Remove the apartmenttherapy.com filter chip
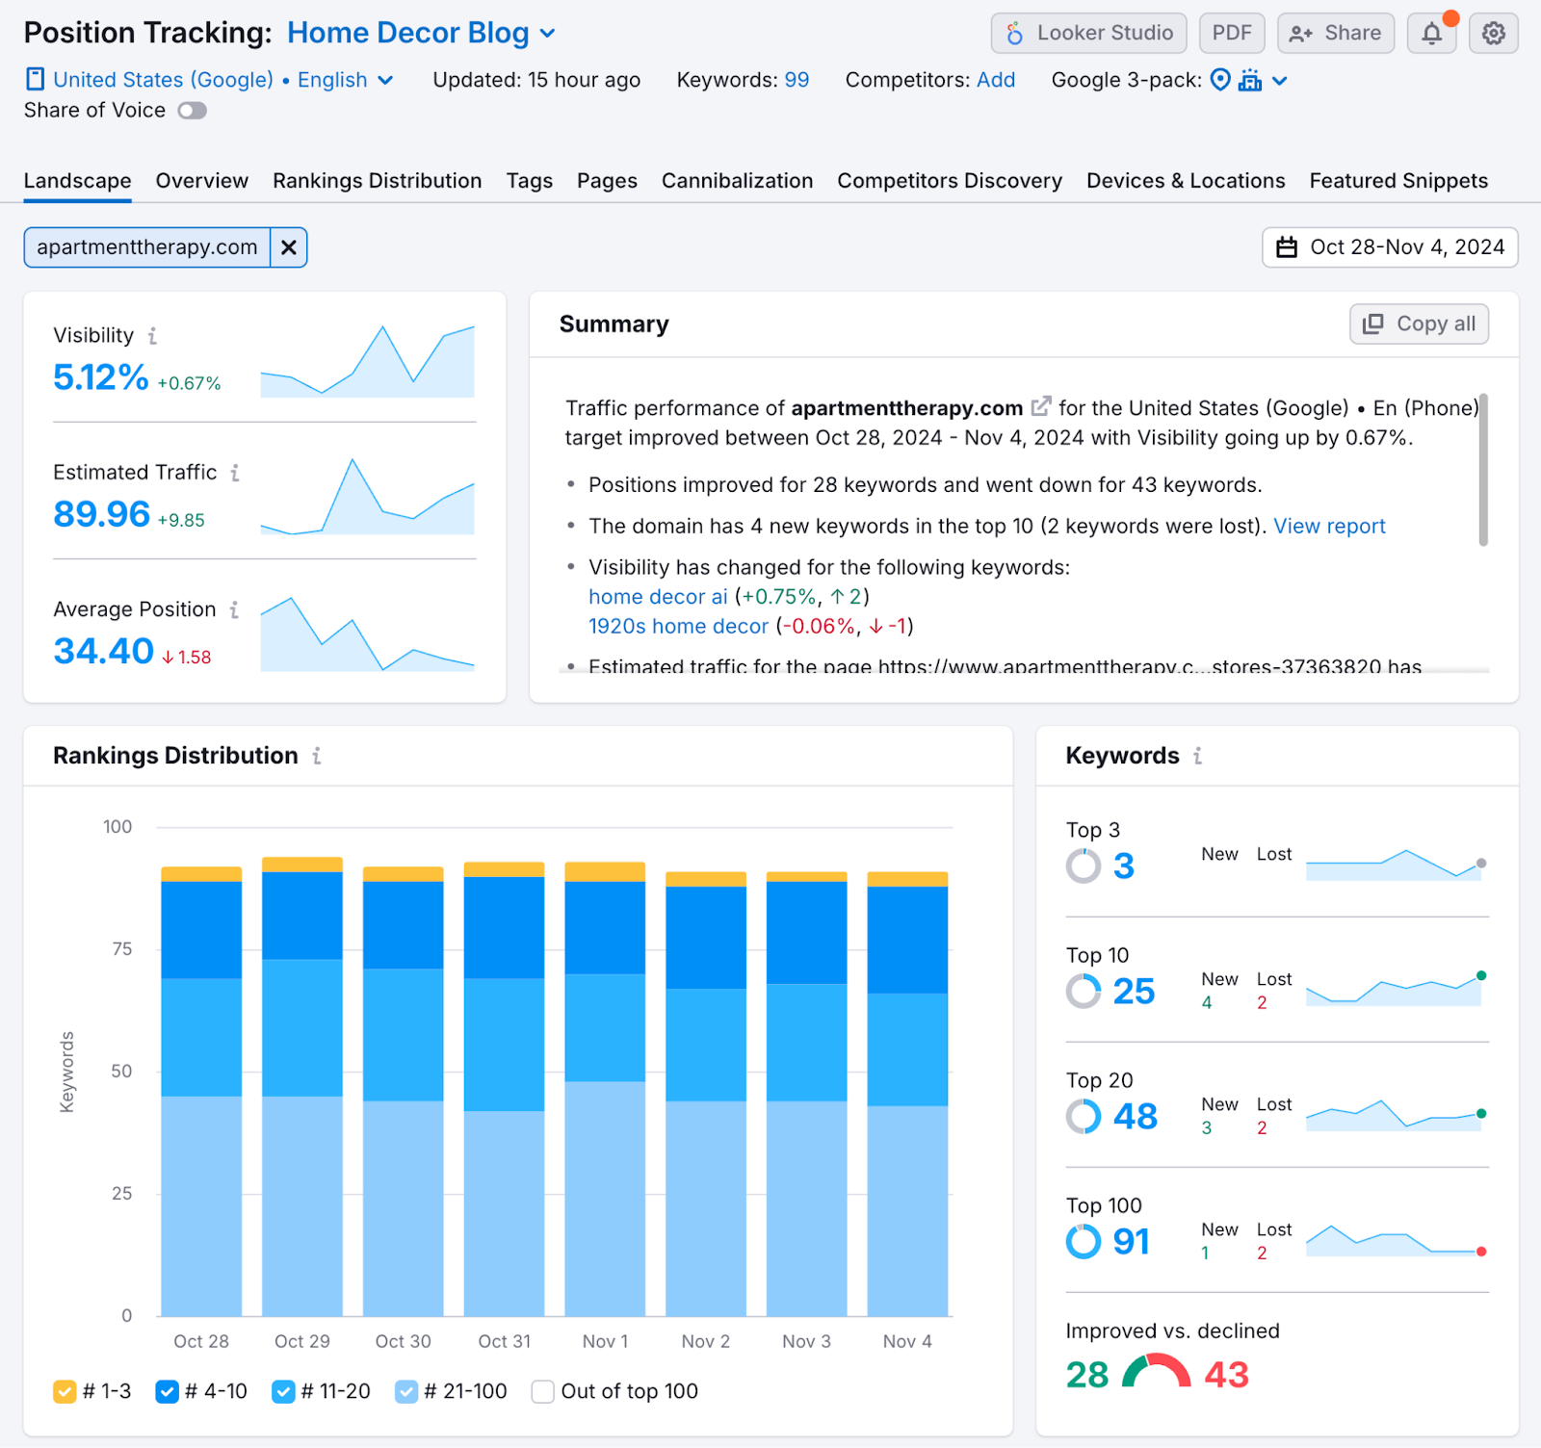 pyautogui.click(x=288, y=247)
